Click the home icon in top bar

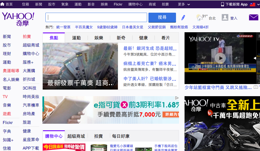tap(2, 4)
